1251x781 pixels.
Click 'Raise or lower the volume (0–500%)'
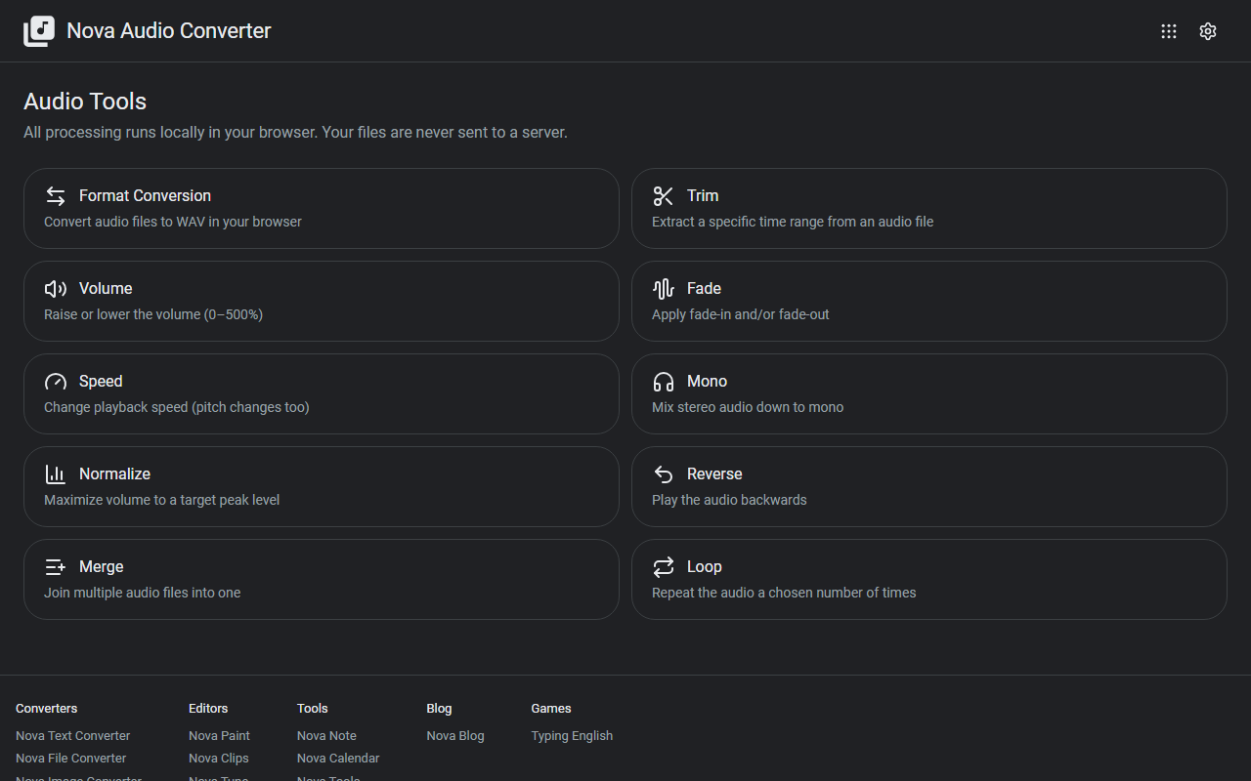click(153, 314)
